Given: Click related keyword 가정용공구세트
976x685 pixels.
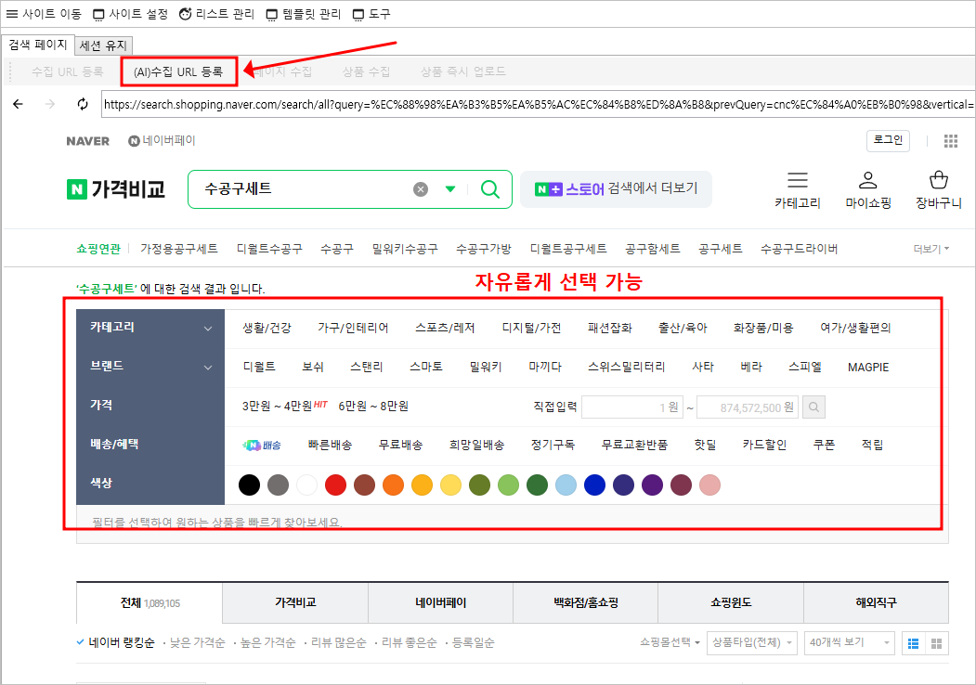Looking at the screenshot, I should (x=179, y=249).
